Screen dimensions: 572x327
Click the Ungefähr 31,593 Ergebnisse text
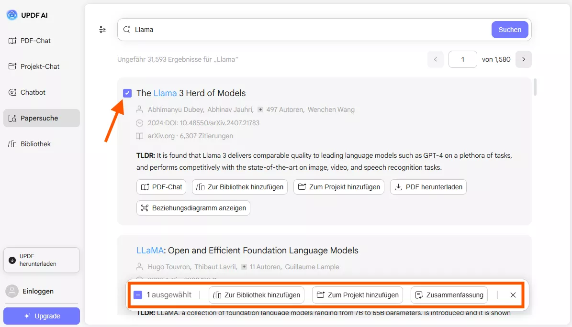click(x=178, y=59)
